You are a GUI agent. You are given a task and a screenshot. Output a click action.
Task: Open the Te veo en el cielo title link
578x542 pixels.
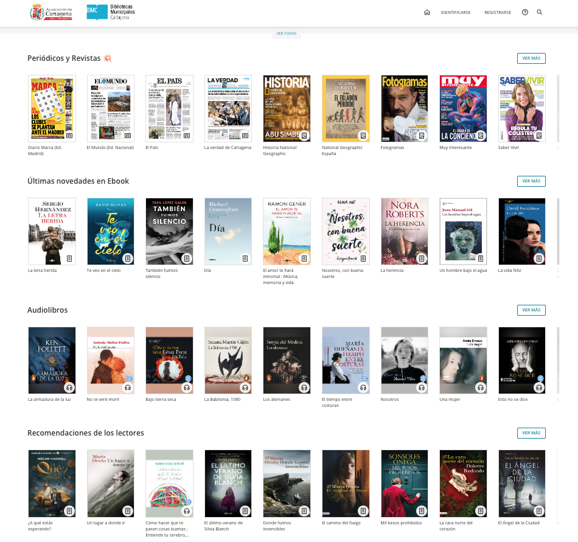(103, 270)
